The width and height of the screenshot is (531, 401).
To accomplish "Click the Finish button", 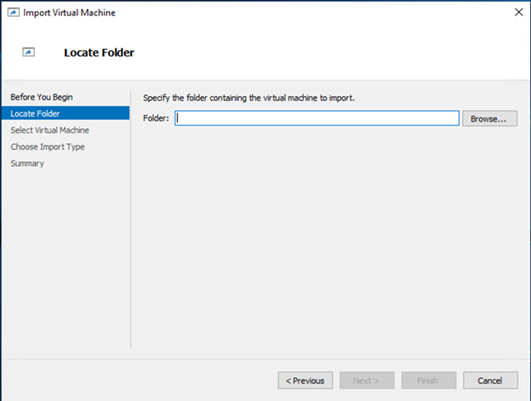I will [x=429, y=381].
